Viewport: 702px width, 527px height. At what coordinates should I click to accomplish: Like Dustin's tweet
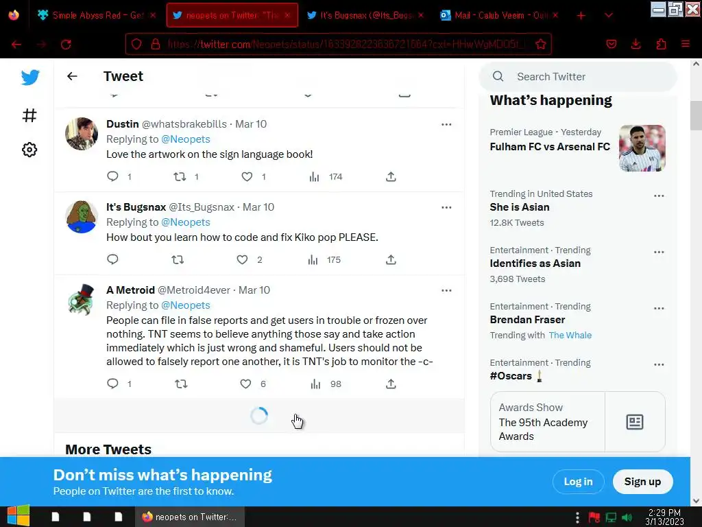247,176
